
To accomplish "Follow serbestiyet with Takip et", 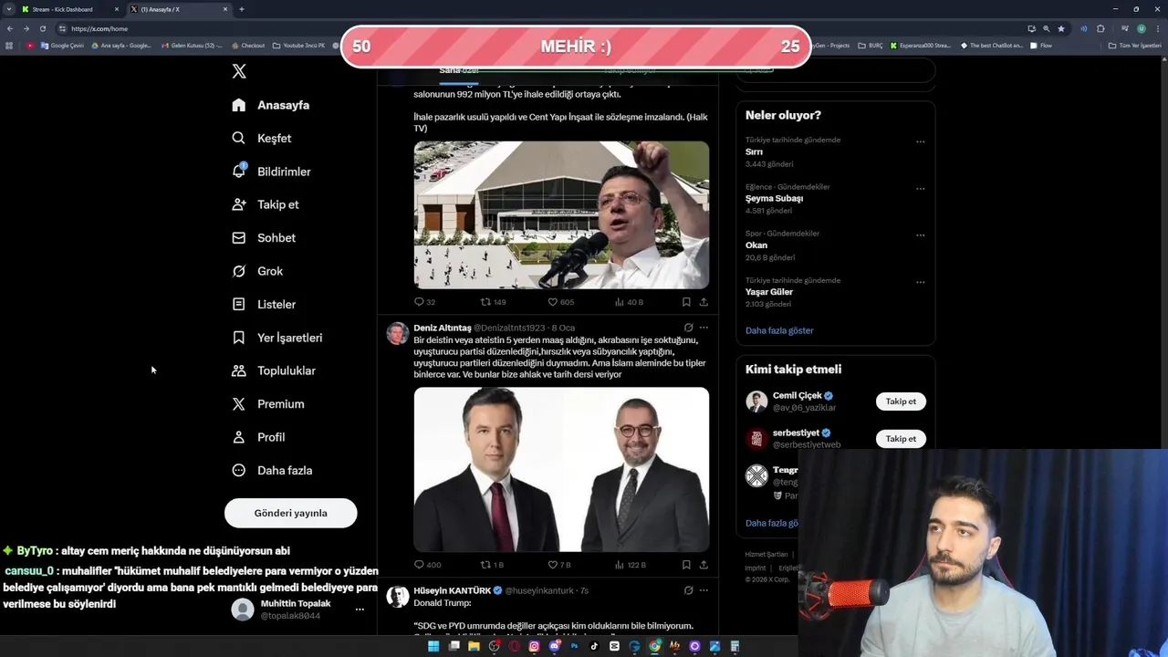I will coord(901,439).
